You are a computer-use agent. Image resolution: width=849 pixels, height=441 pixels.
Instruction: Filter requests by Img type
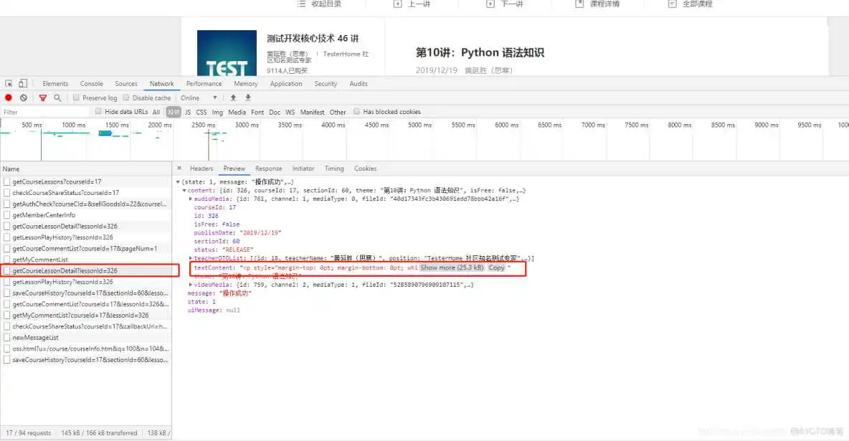click(x=217, y=112)
